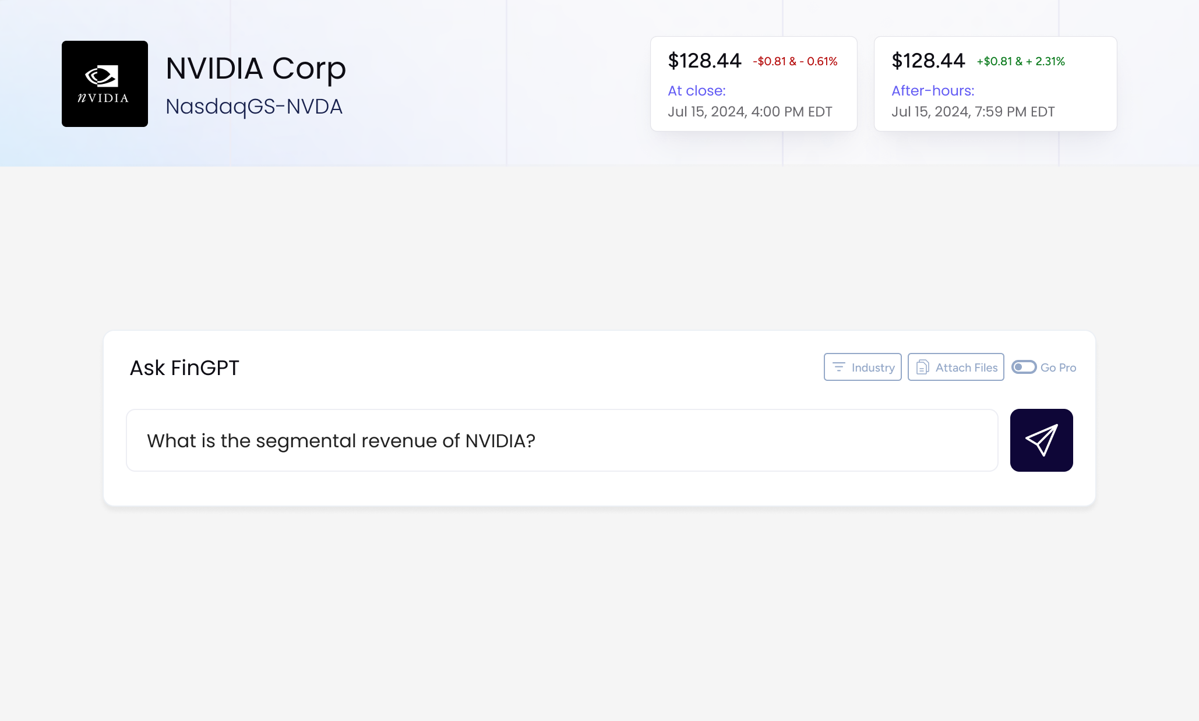
Task: Click the +$0.81 & + 2.31% change
Action: click(x=1021, y=61)
